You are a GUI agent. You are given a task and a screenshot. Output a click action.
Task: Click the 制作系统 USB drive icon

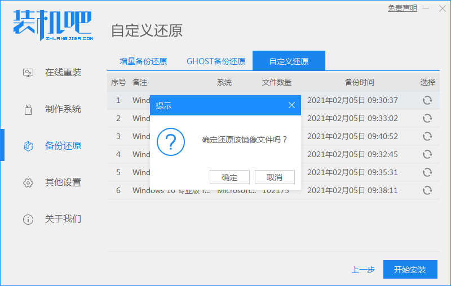[x=28, y=109]
